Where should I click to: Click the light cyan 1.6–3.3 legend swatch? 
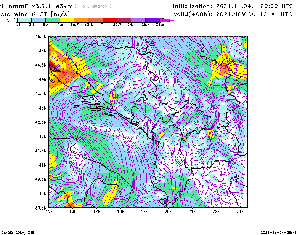click(24, 20)
